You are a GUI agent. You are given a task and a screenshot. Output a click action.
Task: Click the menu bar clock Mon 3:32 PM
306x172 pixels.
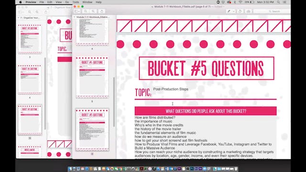click(x=265, y=2)
